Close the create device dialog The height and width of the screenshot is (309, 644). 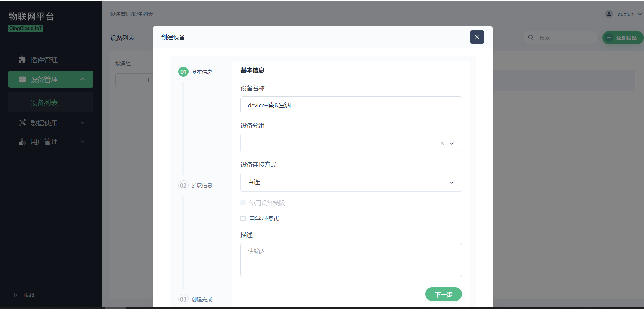[x=477, y=37]
